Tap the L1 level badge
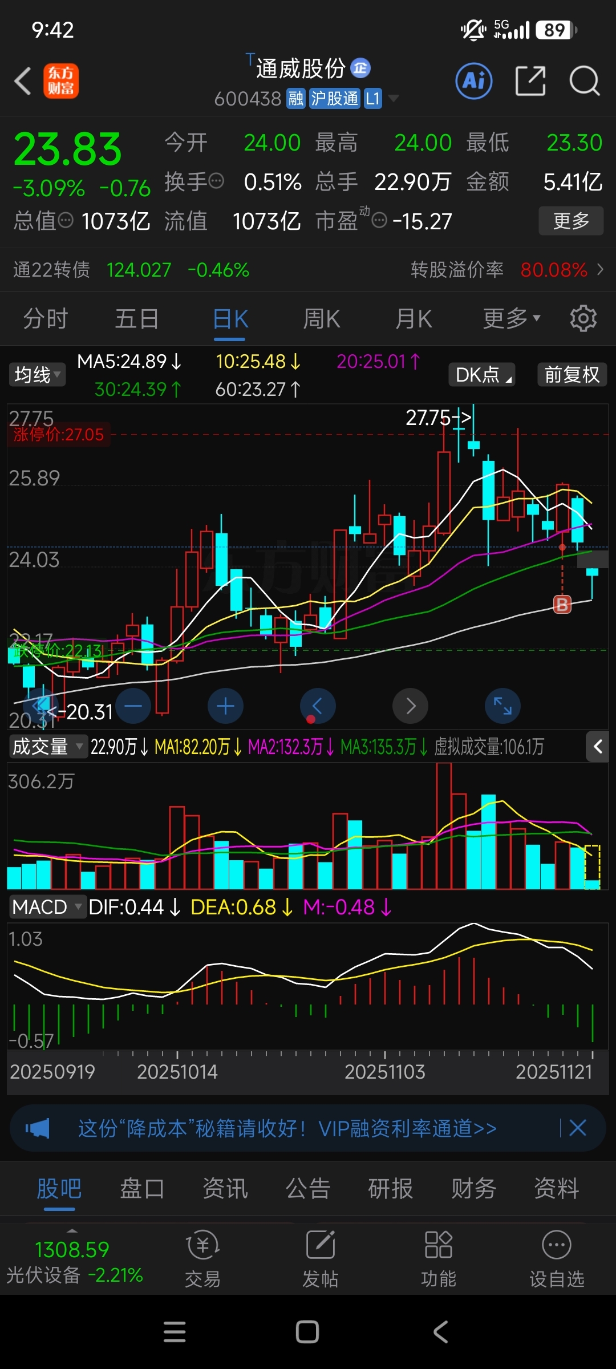The height and width of the screenshot is (1369, 616). [x=372, y=99]
